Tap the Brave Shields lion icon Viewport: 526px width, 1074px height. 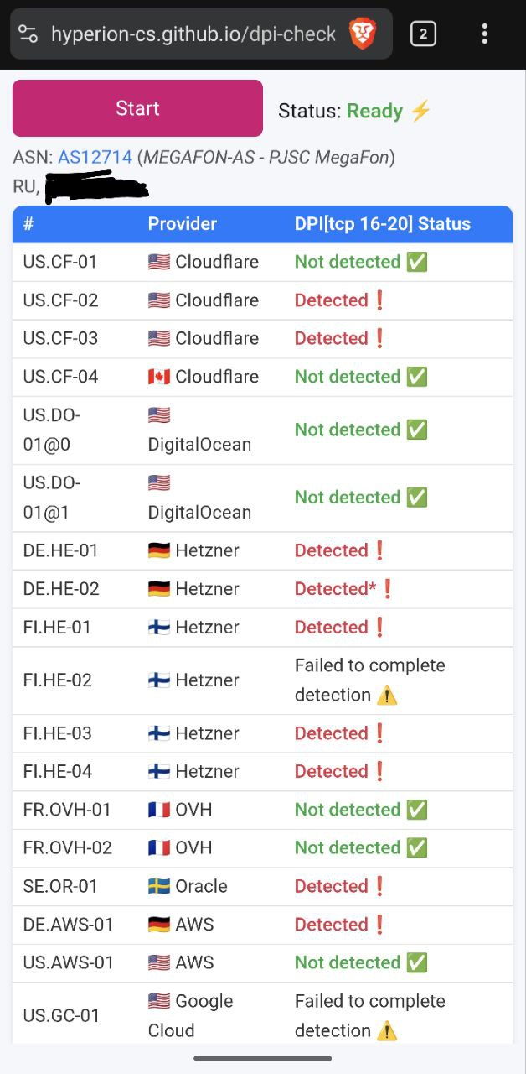pos(363,34)
